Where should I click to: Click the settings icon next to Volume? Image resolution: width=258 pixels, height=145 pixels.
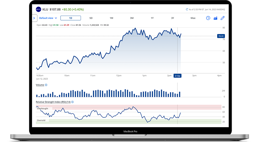(x=46, y=85)
